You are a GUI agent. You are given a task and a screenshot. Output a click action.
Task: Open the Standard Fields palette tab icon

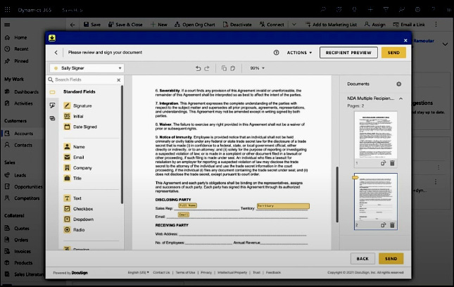click(x=52, y=92)
